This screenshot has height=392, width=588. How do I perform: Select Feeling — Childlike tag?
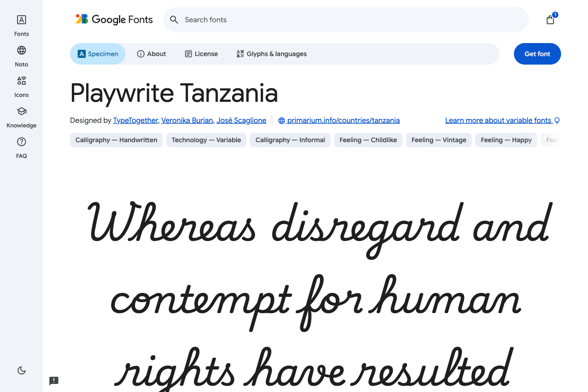click(x=368, y=140)
